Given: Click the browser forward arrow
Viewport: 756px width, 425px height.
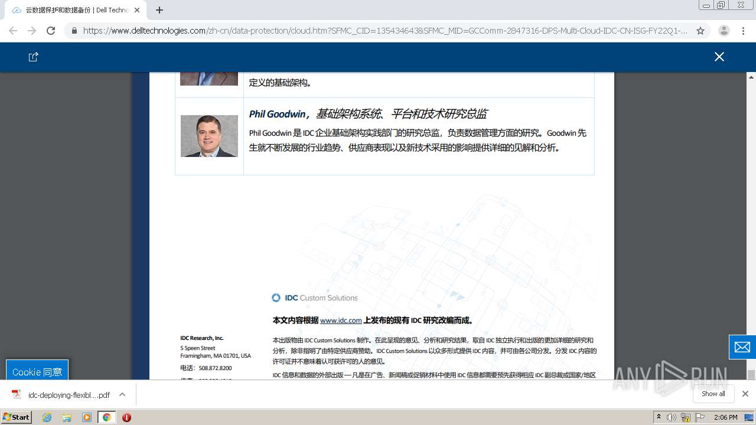Looking at the screenshot, I should pos(32,31).
